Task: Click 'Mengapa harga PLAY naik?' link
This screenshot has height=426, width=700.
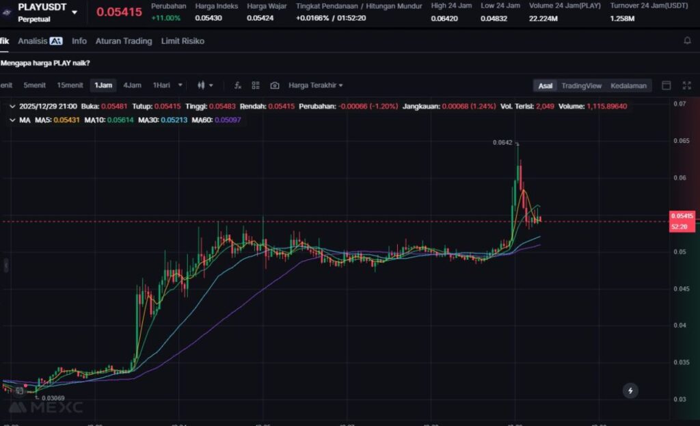Action: click(x=45, y=63)
